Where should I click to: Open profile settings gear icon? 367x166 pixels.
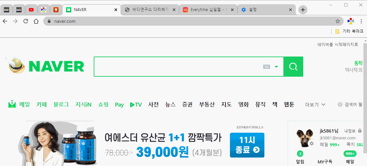tap(312, 144)
